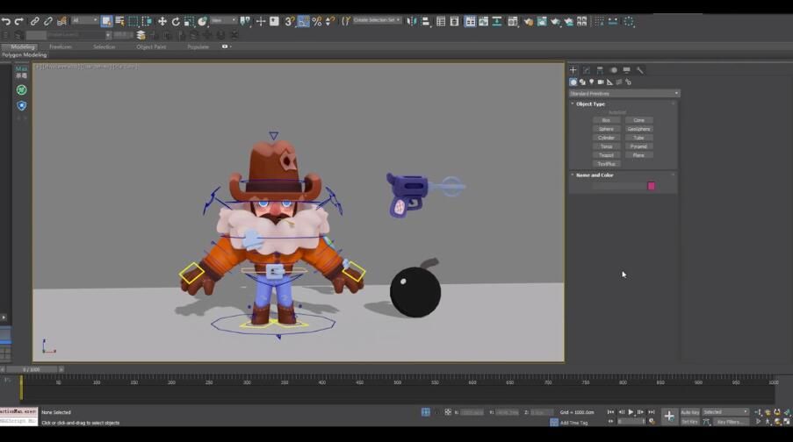Click the Bind to Space Warp icon
This screenshot has height=442, width=793.
click(x=61, y=21)
